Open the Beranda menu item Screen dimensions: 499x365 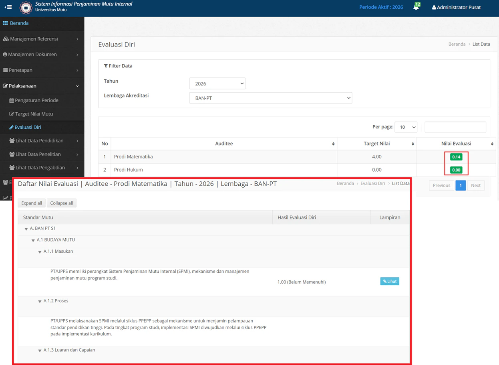[19, 23]
